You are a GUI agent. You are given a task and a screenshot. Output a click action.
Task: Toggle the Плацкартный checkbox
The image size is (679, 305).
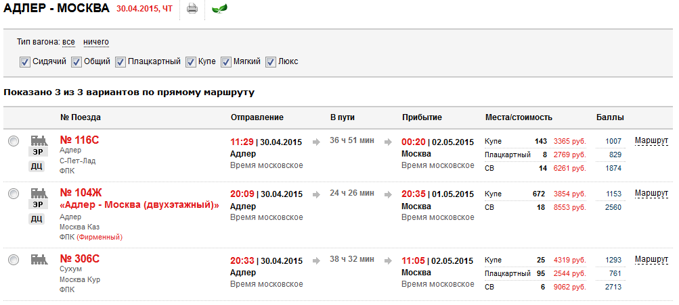coord(121,61)
